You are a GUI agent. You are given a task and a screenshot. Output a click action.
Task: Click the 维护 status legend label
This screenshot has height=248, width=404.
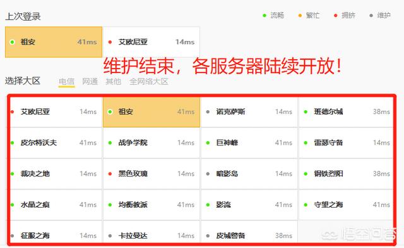(x=384, y=15)
